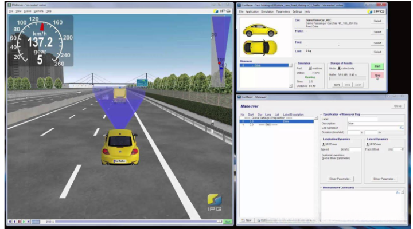This screenshot has width=413, height=229.
Task: Click the Description field containing Drive
Action: click(x=375, y=123)
